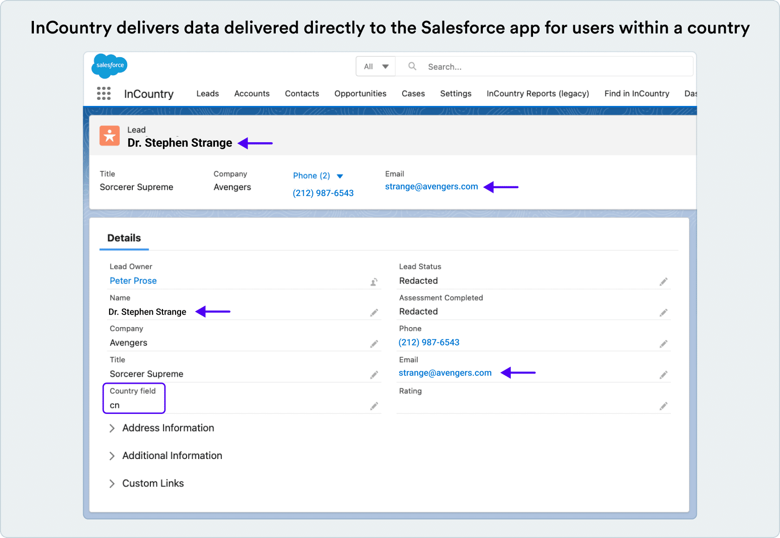Edit Assessment Completed via pencil icon
Image resolution: width=780 pixels, height=538 pixels.
pyautogui.click(x=663, y=313)
